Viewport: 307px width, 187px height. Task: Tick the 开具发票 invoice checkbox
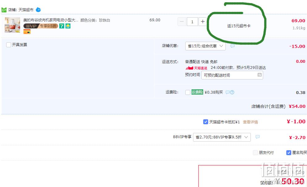(x=9, y=45)
